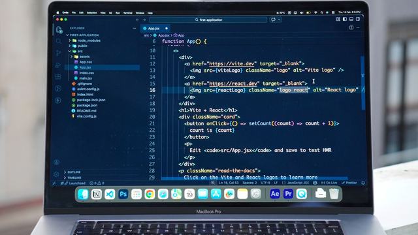Click the Go Live status bar button
Image resolution: width=418 pixels, height=235 pixels.
(x=329, y=183)
